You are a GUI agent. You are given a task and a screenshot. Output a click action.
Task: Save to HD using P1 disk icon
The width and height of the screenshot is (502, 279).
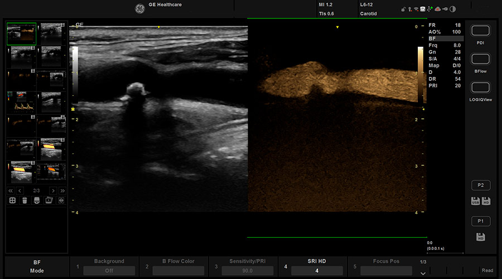pos(480,237)
